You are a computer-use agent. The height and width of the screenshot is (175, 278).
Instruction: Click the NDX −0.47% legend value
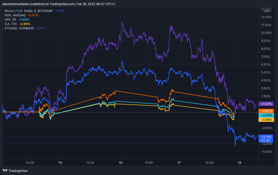point(33,15)
